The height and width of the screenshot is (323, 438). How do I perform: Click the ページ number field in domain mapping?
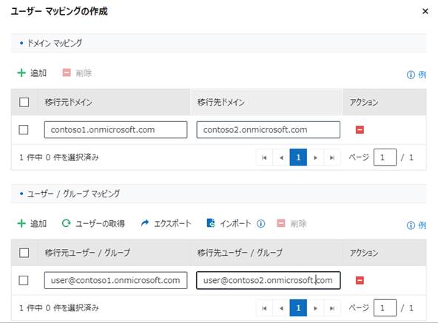[x=385, y=157]
